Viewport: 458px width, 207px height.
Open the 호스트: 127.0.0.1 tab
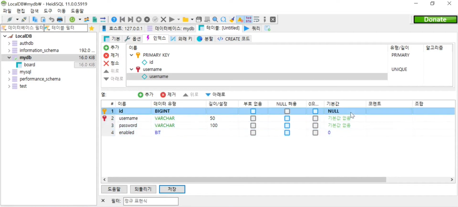click(122, 28)
